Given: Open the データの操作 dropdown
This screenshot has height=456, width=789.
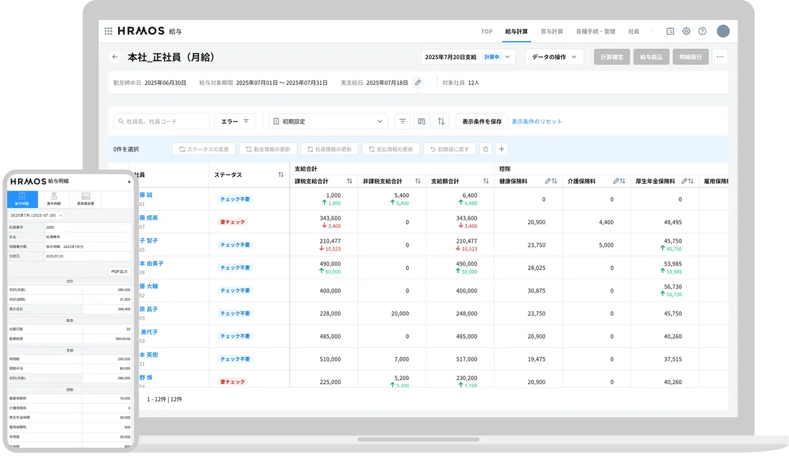Looking at the screenshot, I should coord(554,57).
